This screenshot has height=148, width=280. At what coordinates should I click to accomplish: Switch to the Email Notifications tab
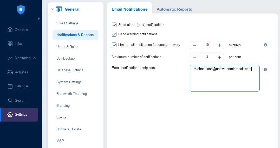pyautogui.click(x=129, y=9)
